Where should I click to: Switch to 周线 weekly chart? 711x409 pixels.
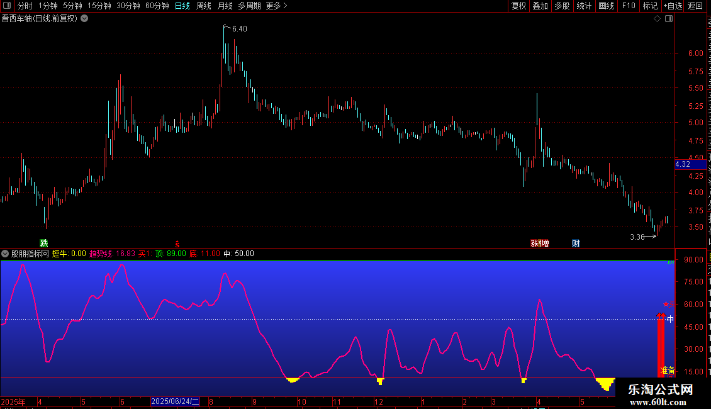pyautogui.click(x=204, y=6)
